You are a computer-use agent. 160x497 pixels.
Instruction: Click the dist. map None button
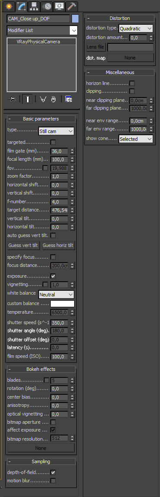click(130, 58)
